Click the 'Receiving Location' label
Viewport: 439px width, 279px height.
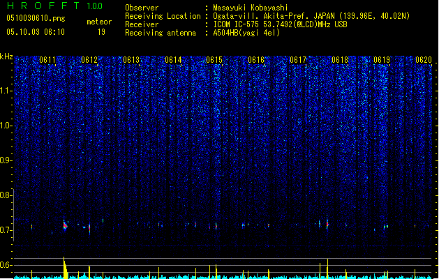163,16
